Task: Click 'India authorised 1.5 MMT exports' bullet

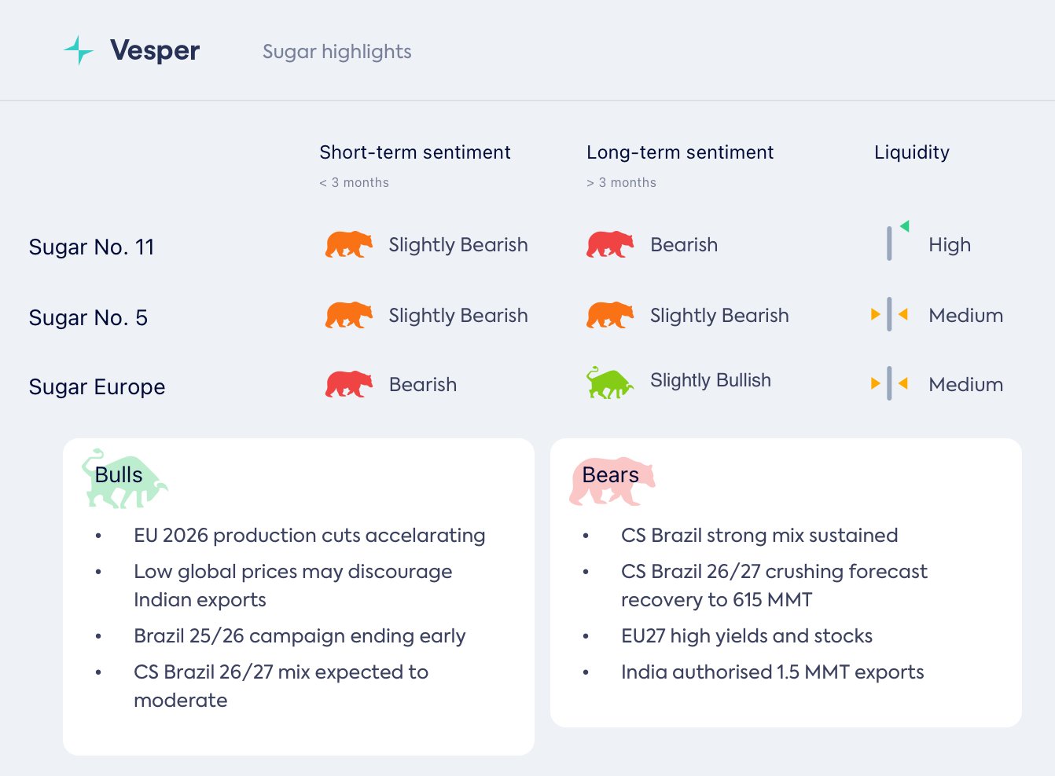Action: 772,672
